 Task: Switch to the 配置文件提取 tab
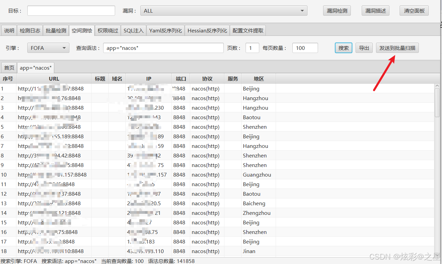click(248, 30)
